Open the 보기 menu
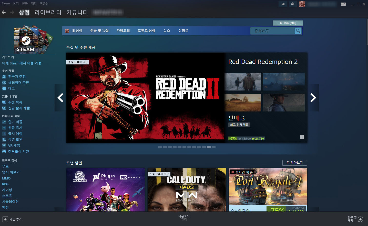 [x=16, y=4]
